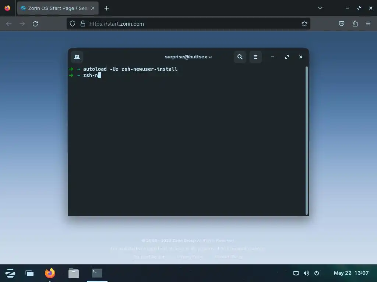Close the Firefox window
Image resolution: width=377 pixels, height=282 pixels.
coord(370,8)
